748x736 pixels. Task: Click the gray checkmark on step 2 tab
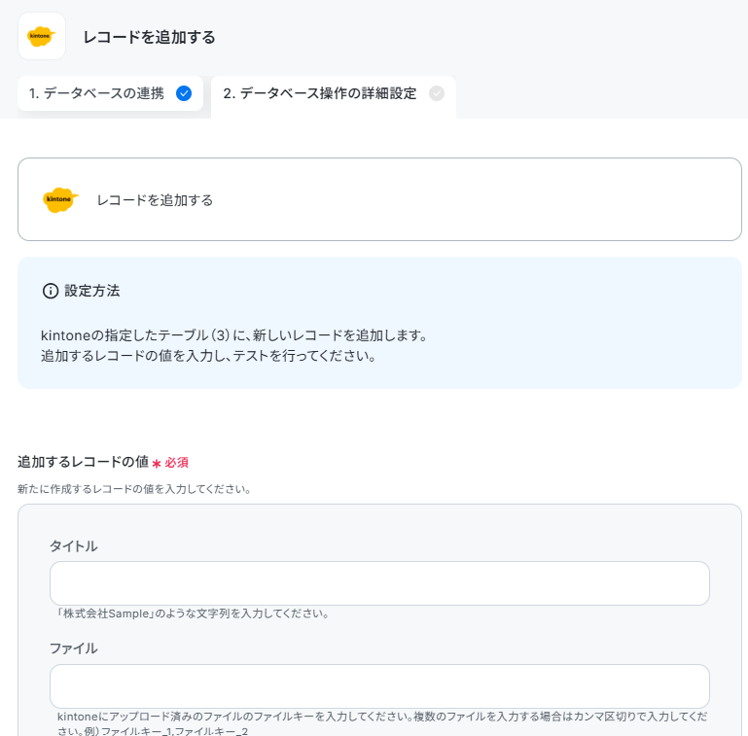(x=436, y=93)
